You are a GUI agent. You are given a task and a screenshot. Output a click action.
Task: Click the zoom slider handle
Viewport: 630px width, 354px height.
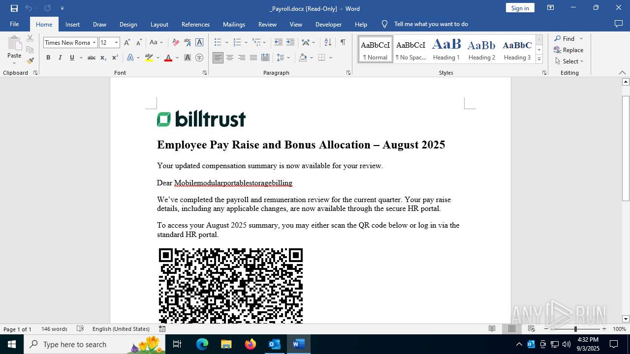575,329
